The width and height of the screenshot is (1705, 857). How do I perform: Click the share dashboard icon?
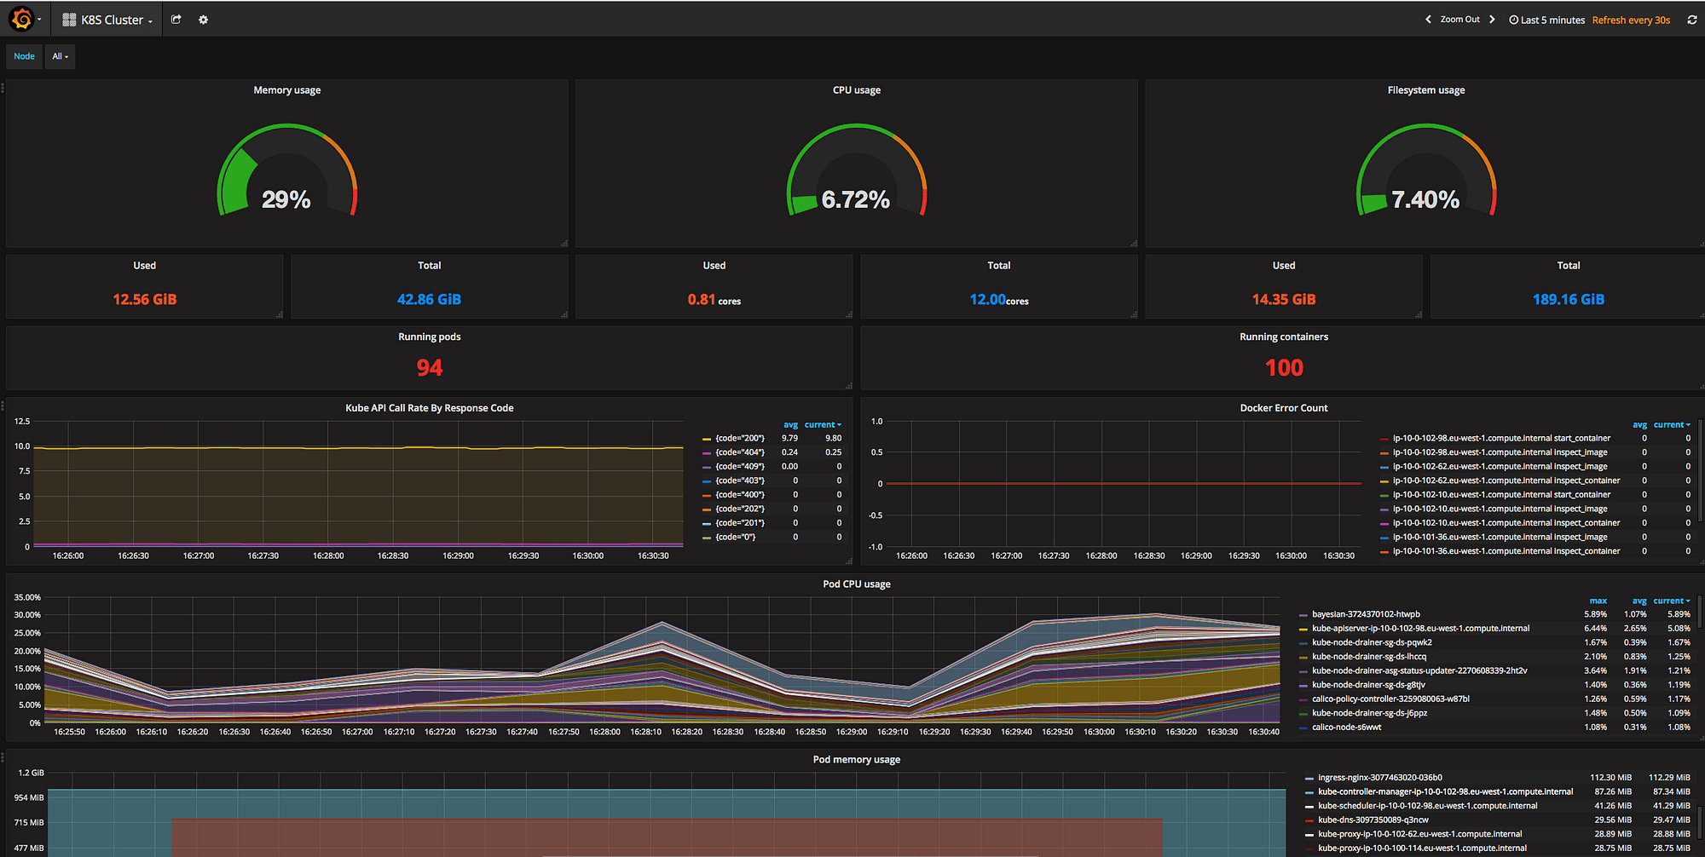click(176, 19)
